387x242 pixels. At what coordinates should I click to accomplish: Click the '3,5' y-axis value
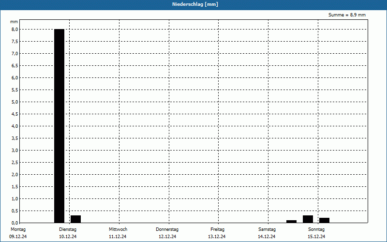(x=15, y=138)
